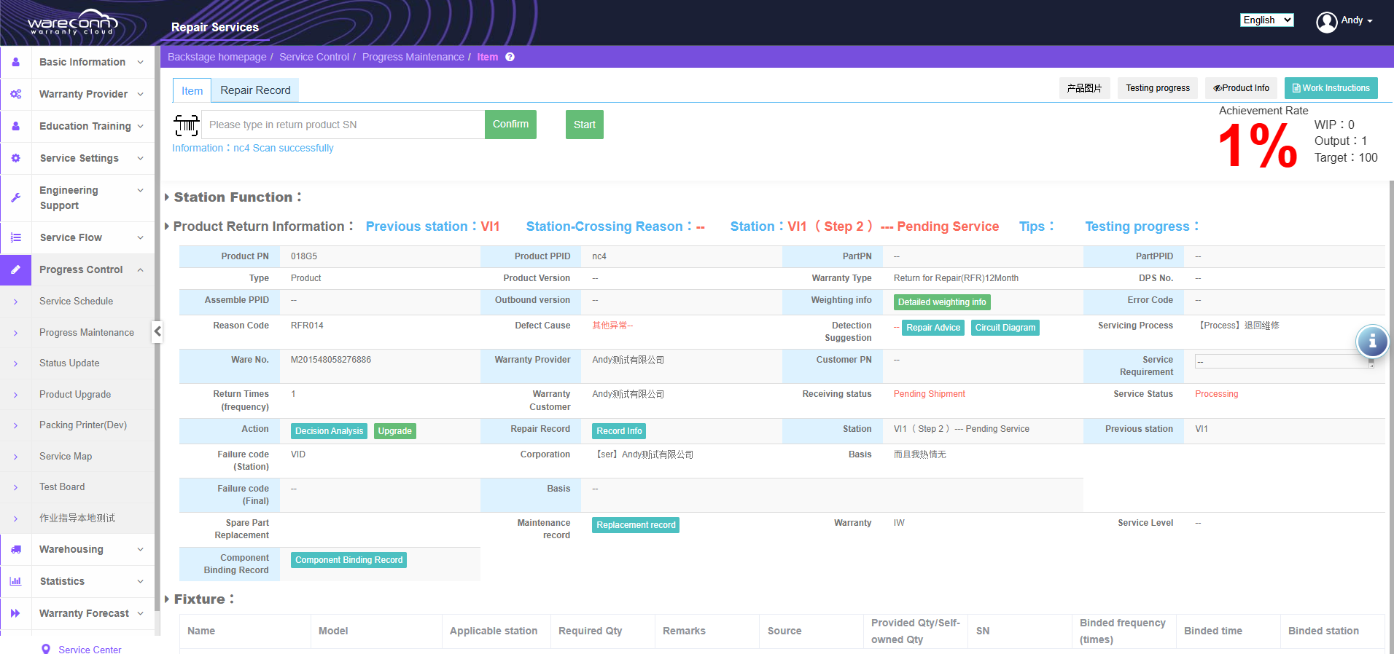Open the Andy account menu caret
1394x654 pixels.
[x=1370, y=21]
